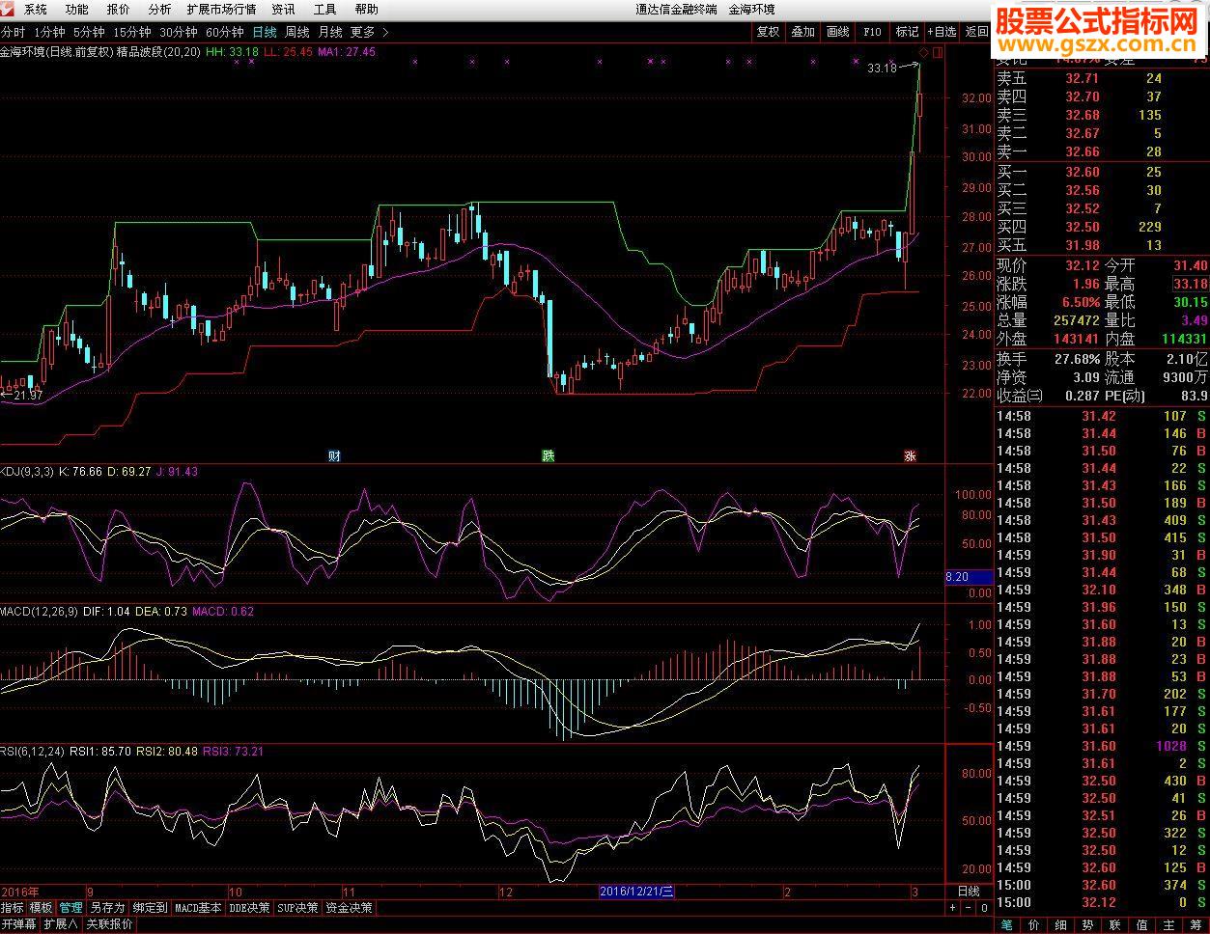Image resolution: width=1210 pixels, height=934 pixels.
Task: Switch to 周线 weekly period
Action: tap(296, 32)
